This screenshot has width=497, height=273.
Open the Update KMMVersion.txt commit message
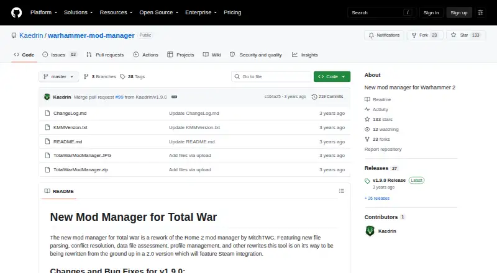(194, 127)
